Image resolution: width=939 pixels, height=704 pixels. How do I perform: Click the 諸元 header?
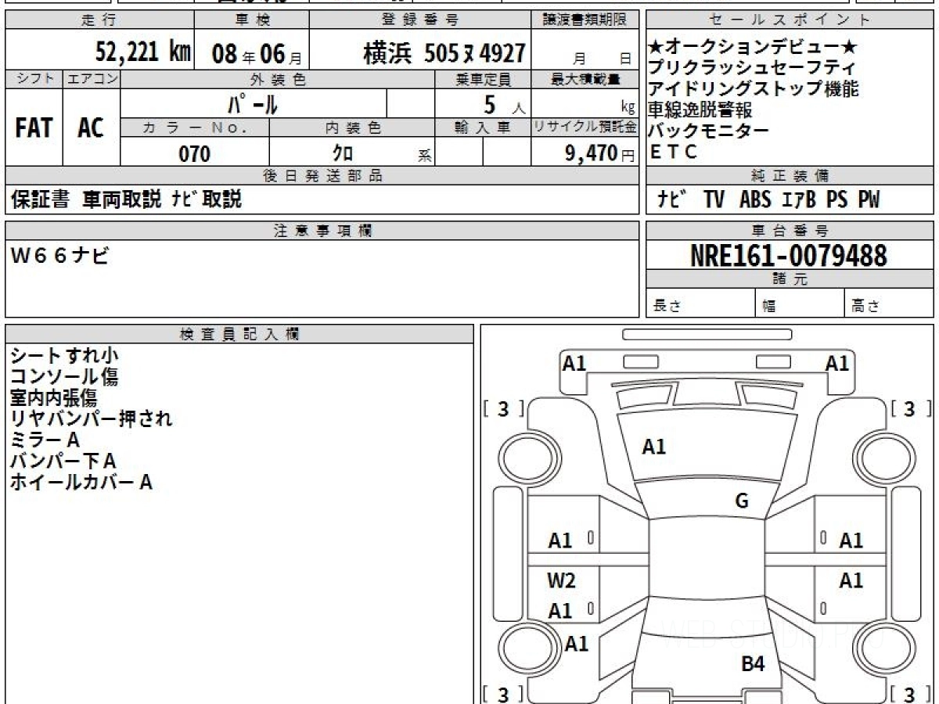pyautogui.click(x=790, y=279)
